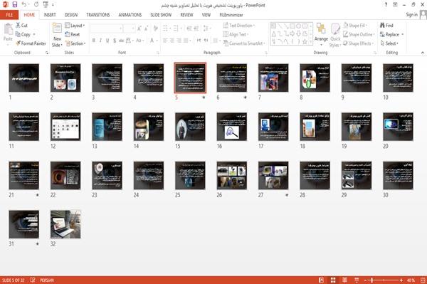Click Convert to SmartArt button
The width and height of the screenshot is (427, 284).
(244, 43)
